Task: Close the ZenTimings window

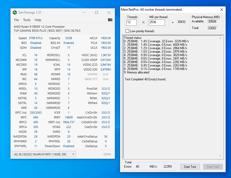Action: [x=109, y=13]
